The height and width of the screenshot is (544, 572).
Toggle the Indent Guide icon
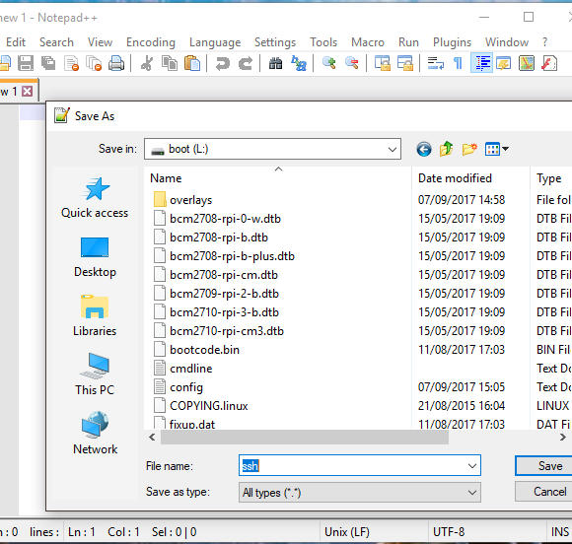(x=481, y=63)
